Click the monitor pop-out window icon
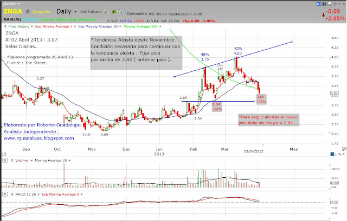Screen dimensions: 347x221 [x=330, y=4]
